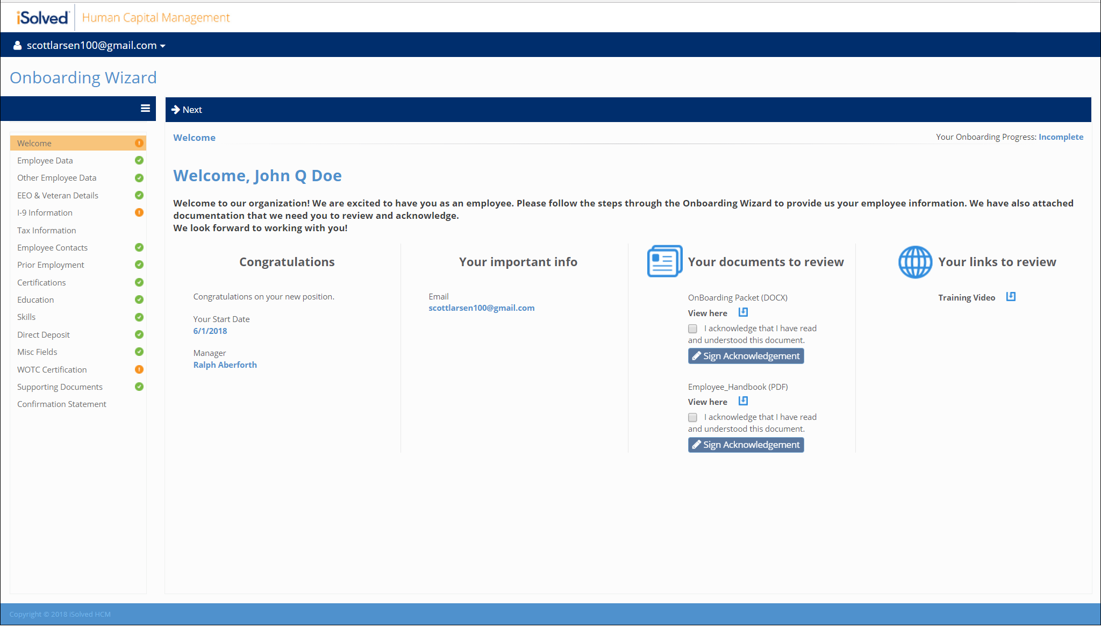Check OnBoarding Packet acknowledgement checkbox

click(692, 329)
